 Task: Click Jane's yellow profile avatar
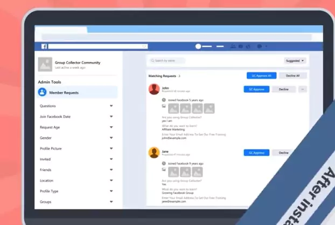[154, 152]
